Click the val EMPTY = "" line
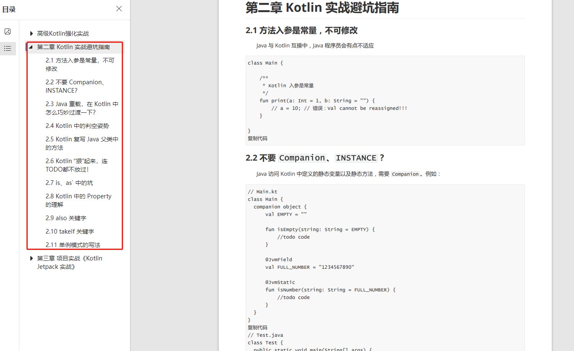 coord(286,214)
